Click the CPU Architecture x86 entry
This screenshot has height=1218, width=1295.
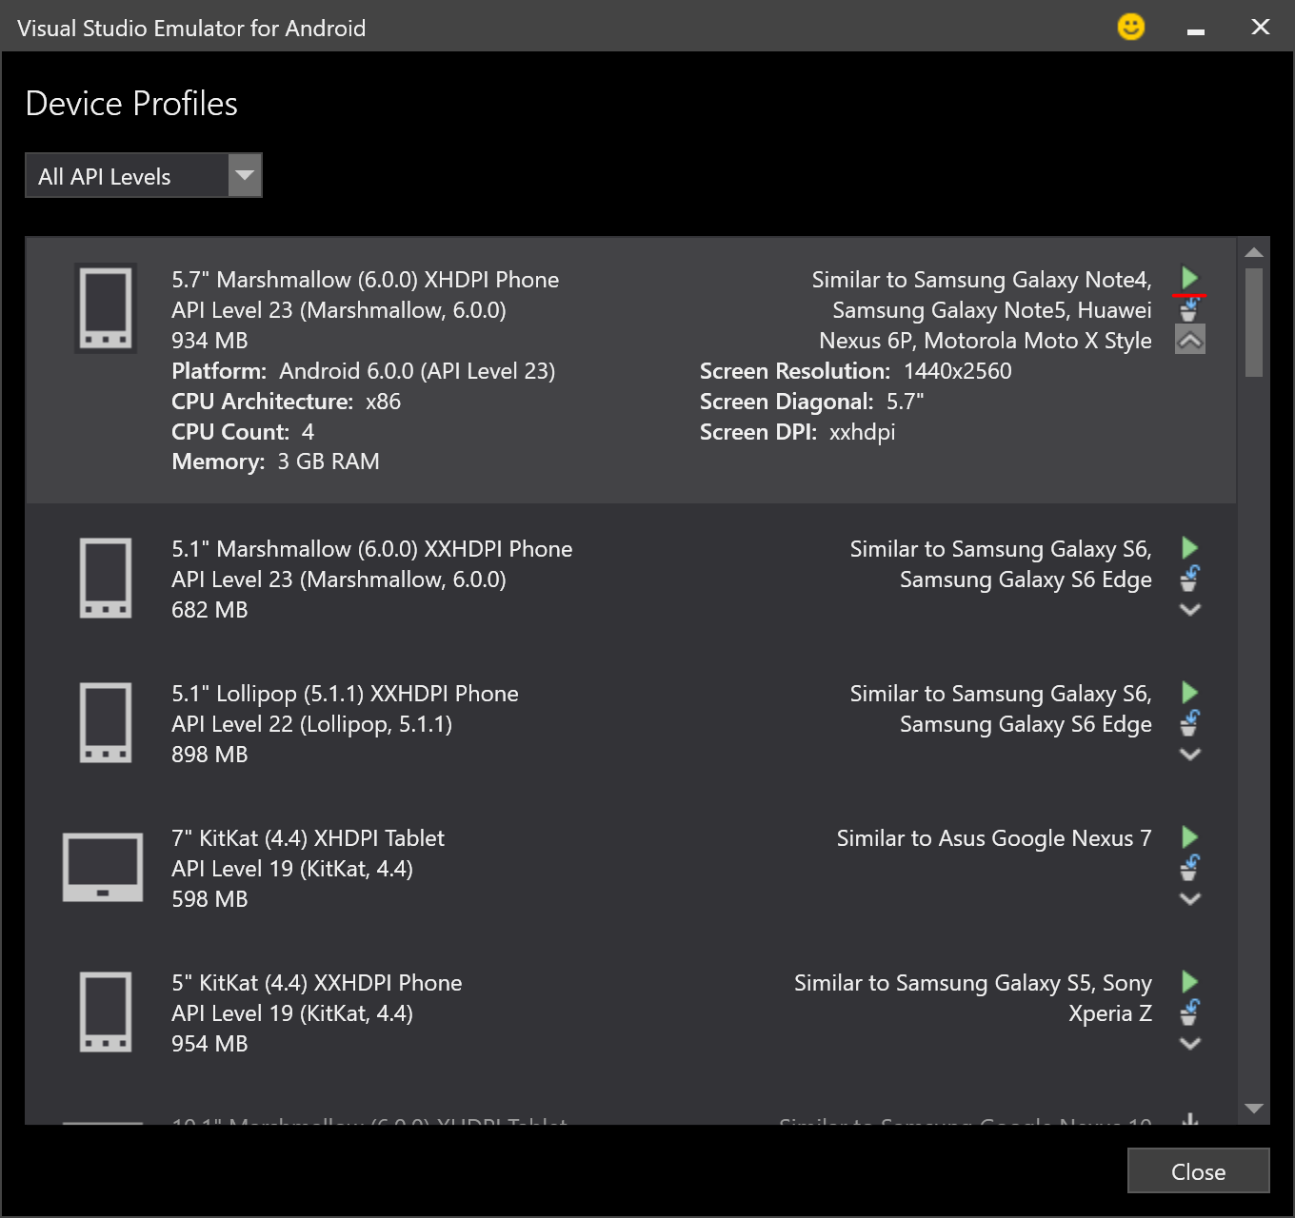click(286, 402)
